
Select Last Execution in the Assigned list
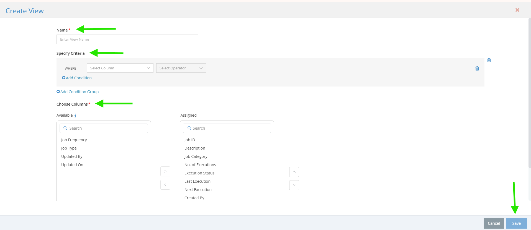[x=197, y=181]
